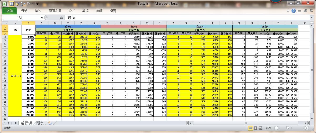This screenshot has width=316, height=133.
Task: Click the Excel application icon in title bar
Action: [x=5, y=4]
